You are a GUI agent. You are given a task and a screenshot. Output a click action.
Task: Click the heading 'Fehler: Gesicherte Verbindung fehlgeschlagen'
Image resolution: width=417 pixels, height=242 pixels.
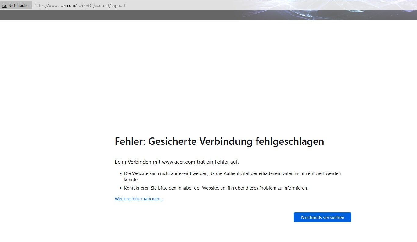219,141
